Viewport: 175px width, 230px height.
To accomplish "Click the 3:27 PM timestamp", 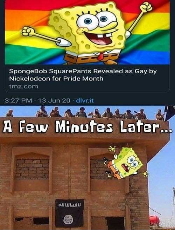I will point(19,101).
